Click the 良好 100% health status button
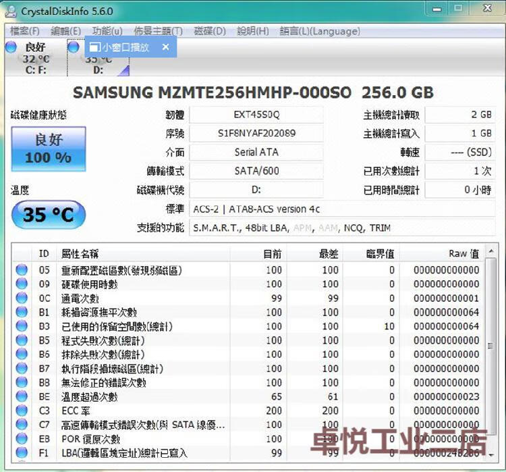This screenshot has width=506, height=472. tap(48, 149)
